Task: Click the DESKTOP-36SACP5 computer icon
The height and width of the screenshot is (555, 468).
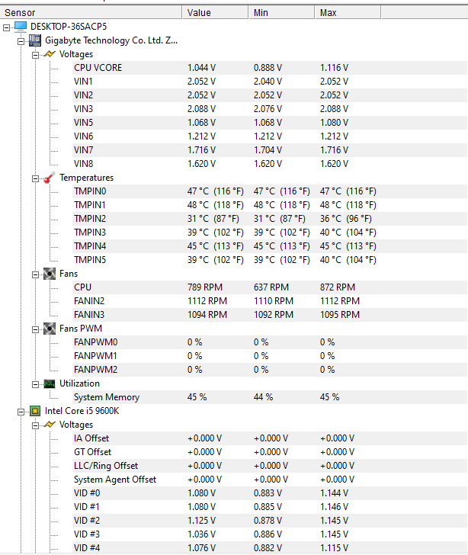Action: (21, 27)
